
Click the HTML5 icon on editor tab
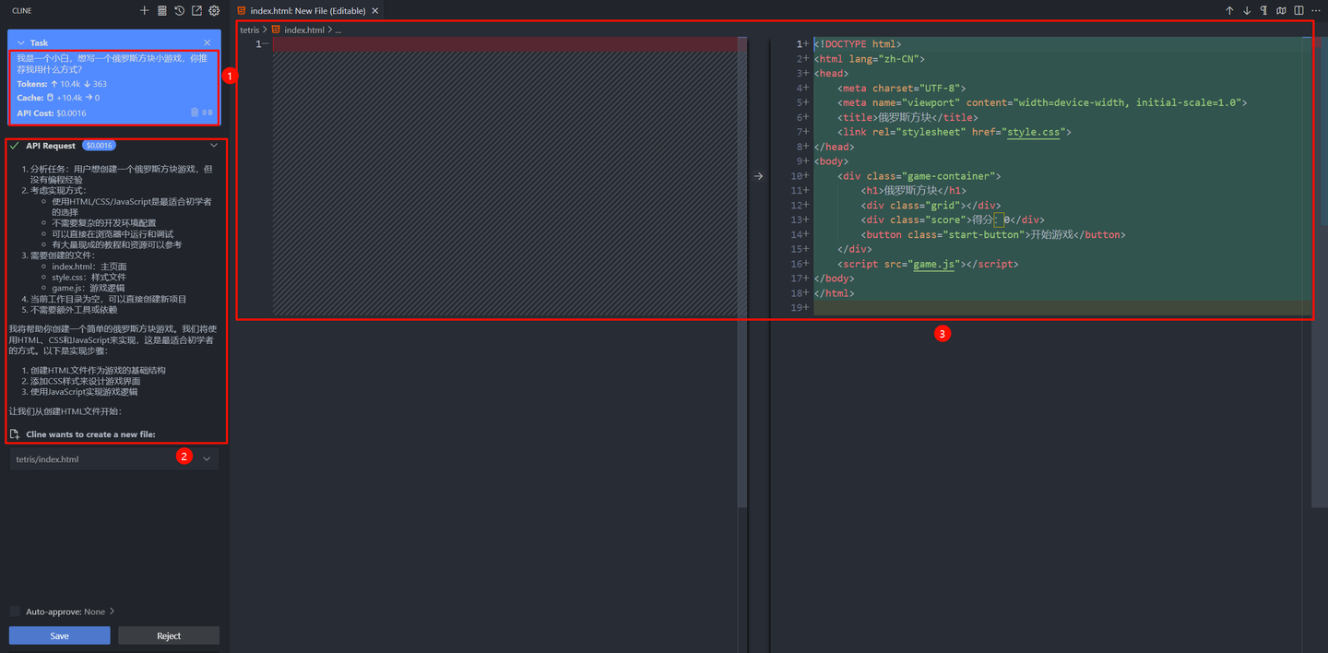242,11
